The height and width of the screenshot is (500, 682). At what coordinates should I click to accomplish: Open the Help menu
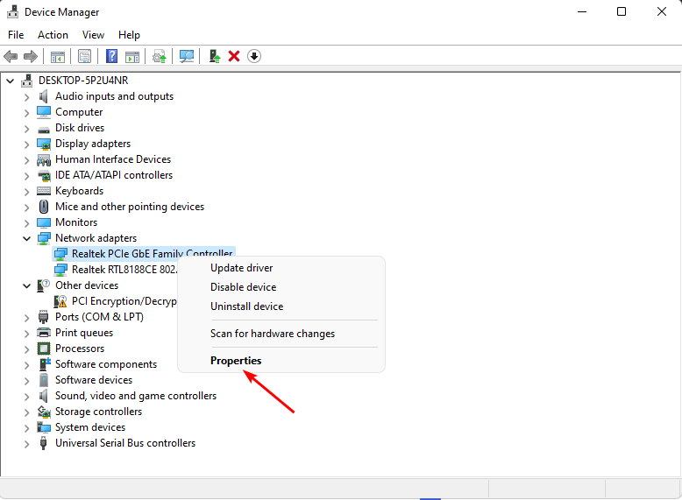[129, 35]
